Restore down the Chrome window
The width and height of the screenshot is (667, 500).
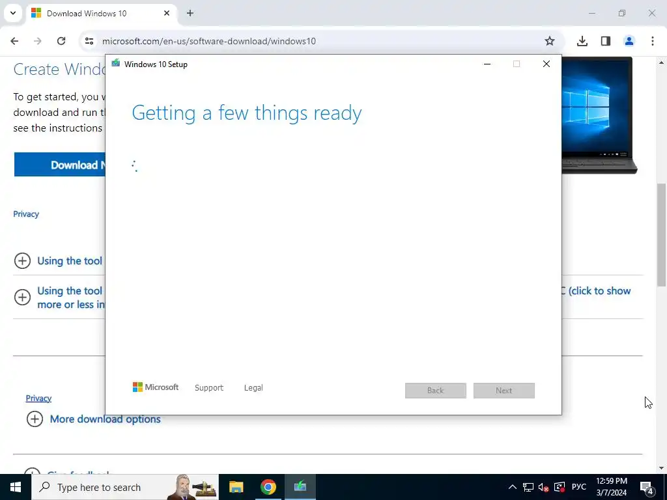622,13
